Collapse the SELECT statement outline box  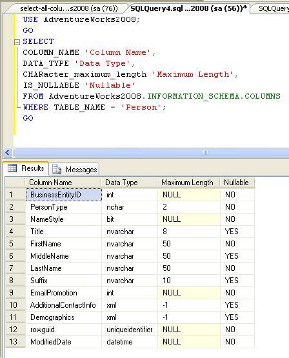point(17,42)
